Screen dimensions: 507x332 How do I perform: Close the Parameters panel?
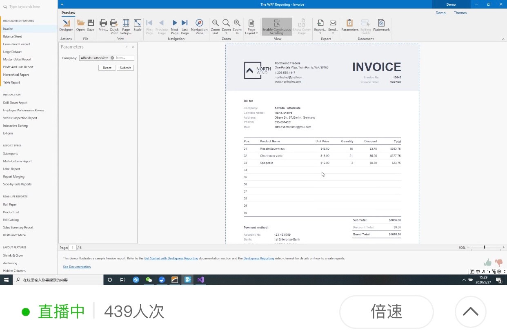[133, 47]
